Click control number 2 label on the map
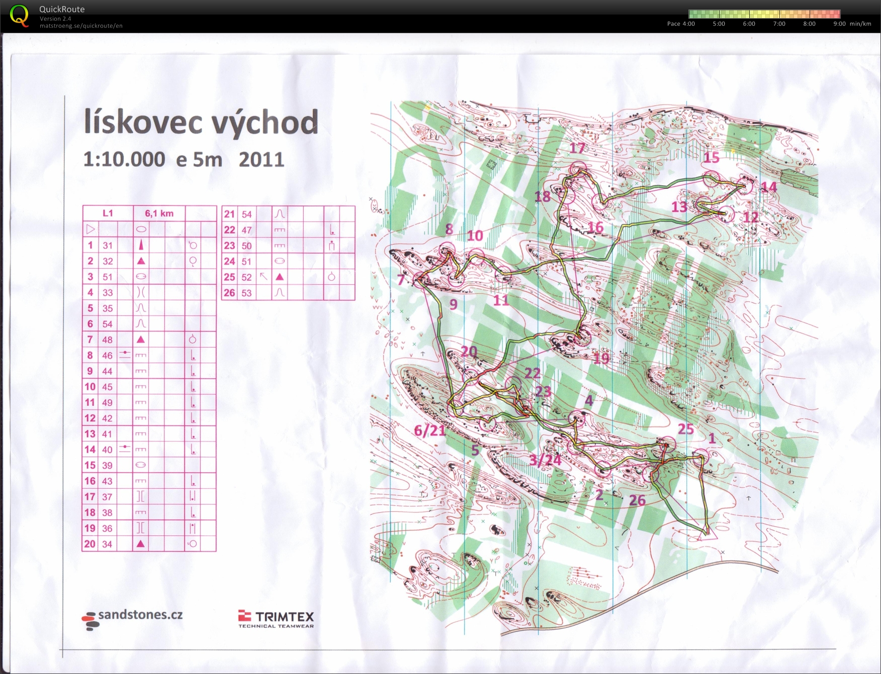 (599, 496)
